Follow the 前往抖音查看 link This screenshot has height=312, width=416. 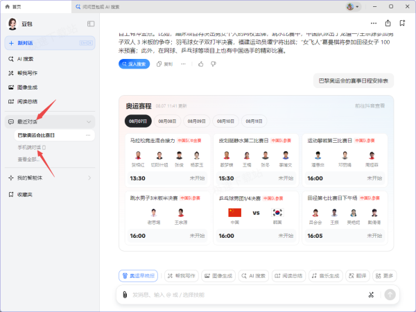pyautogui.click(x=370, y=106)
